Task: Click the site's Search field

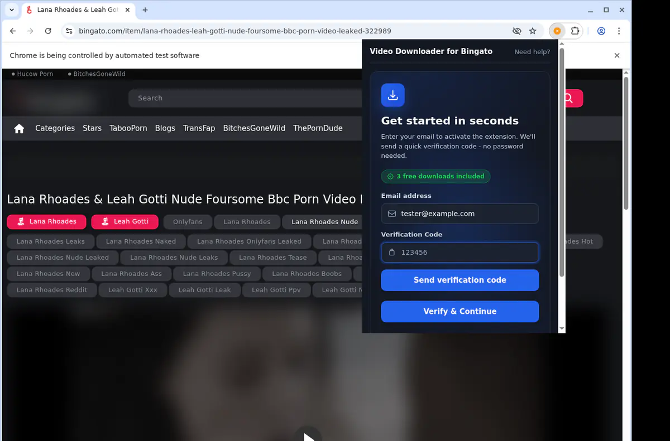Action: point(246,98)
